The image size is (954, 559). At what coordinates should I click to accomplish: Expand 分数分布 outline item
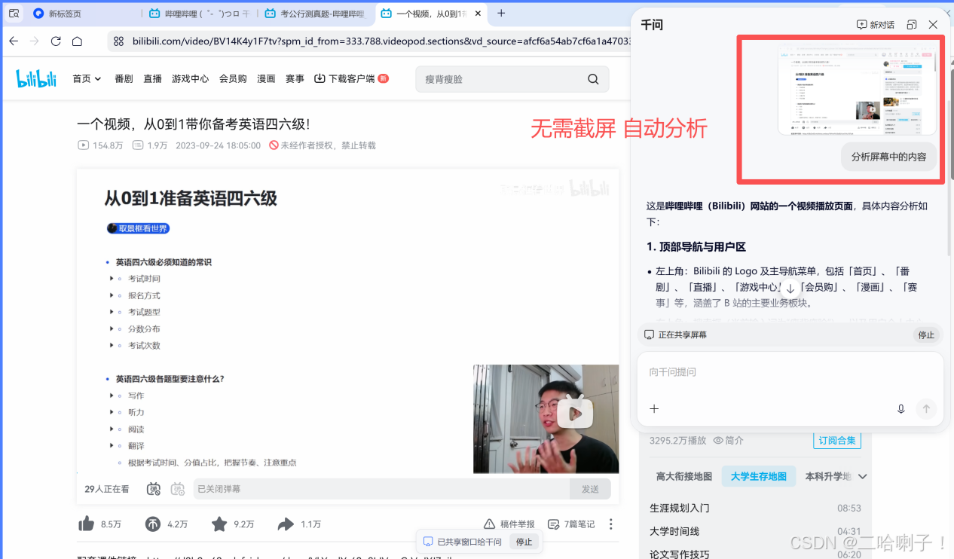[x=112, y=328]
